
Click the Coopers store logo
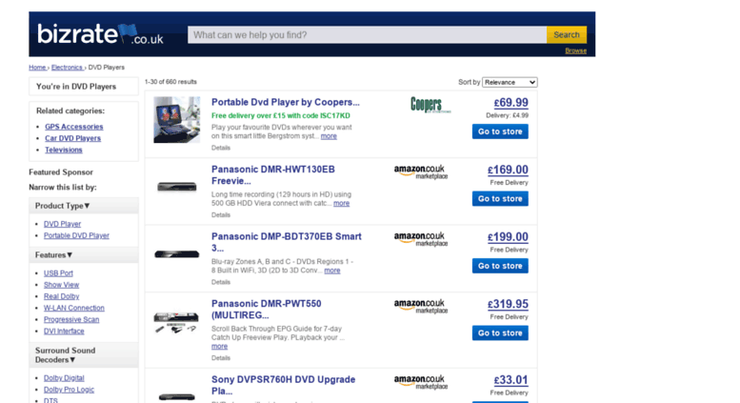click(430, 105)
